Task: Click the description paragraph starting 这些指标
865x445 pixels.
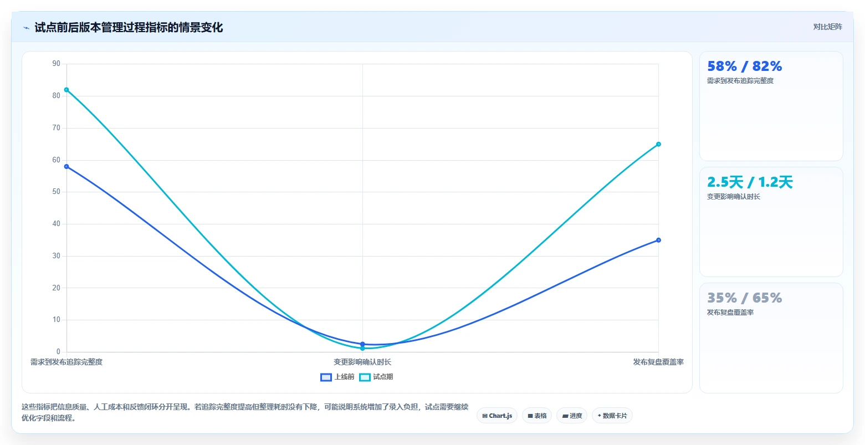Action: [x=245, y=412]
